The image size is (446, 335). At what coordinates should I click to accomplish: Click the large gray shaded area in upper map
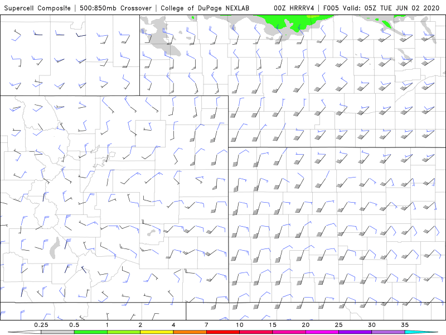pos(162,36)
